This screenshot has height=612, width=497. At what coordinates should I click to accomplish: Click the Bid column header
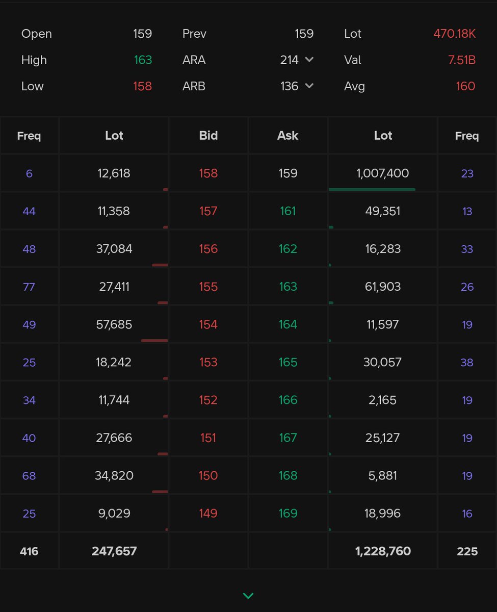(x=208, y=136)
